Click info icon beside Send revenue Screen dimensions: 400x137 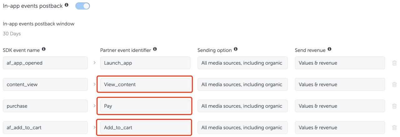click(329, 49)
